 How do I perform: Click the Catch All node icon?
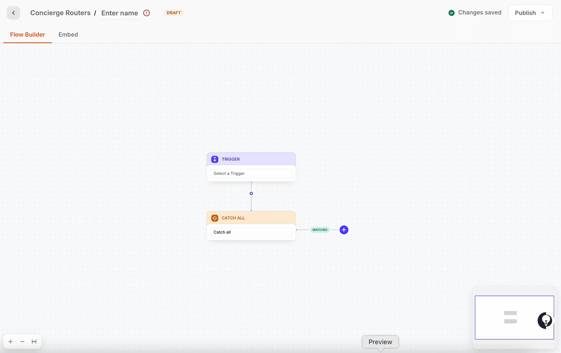[x=215, y=218]
